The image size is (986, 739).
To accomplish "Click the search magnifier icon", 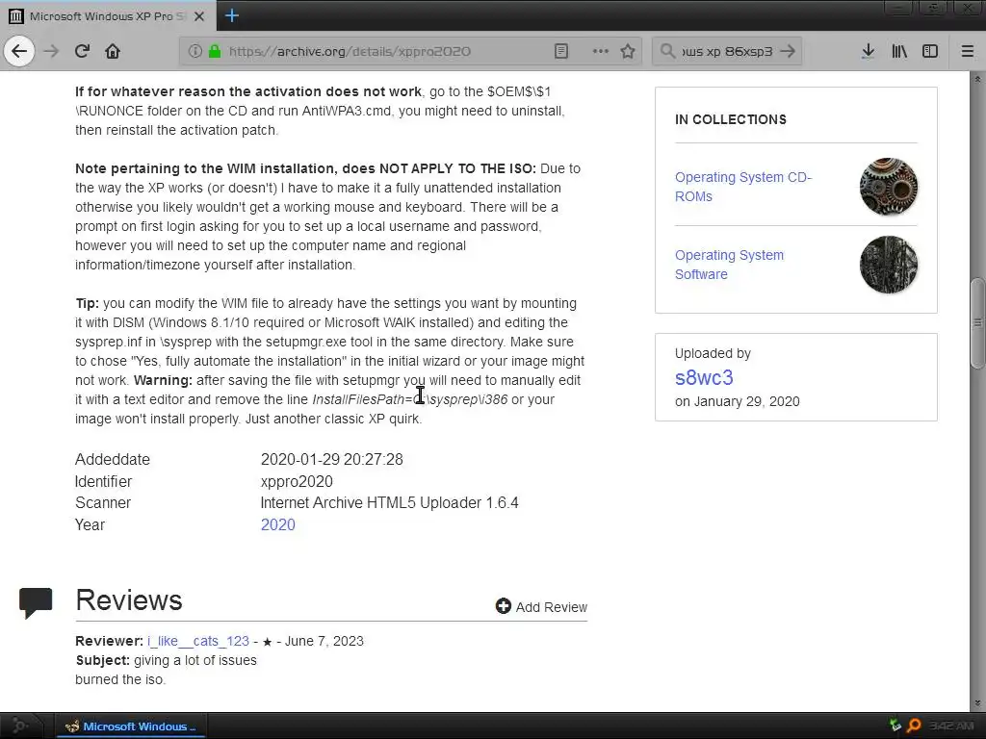I will click(667, 51).
